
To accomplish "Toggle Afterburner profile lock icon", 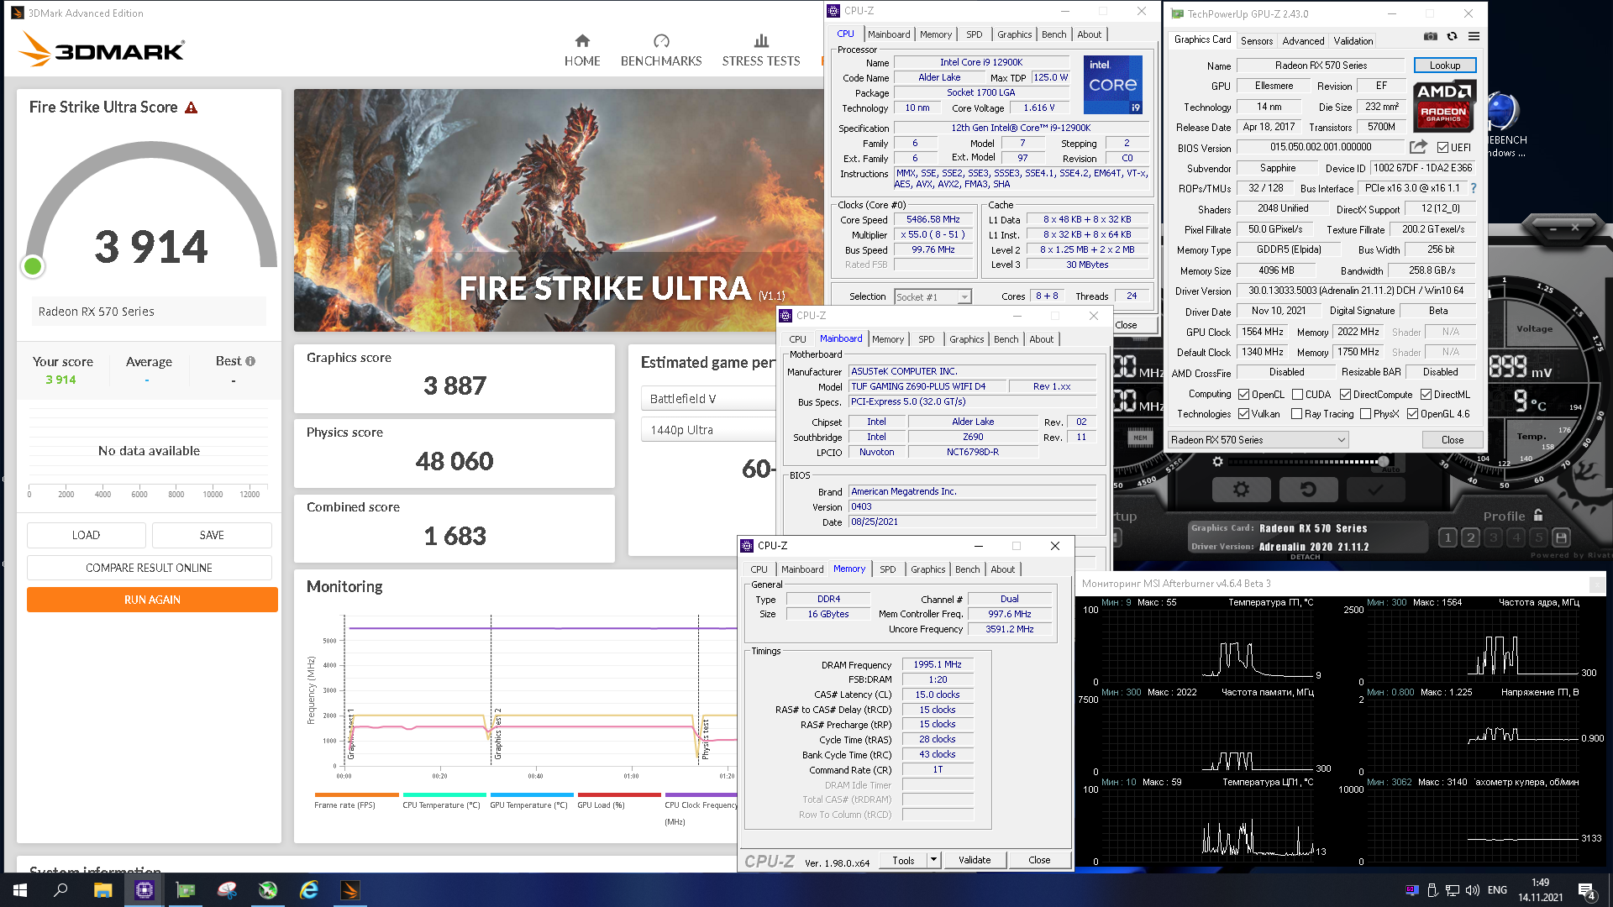I will [1538, 516].
